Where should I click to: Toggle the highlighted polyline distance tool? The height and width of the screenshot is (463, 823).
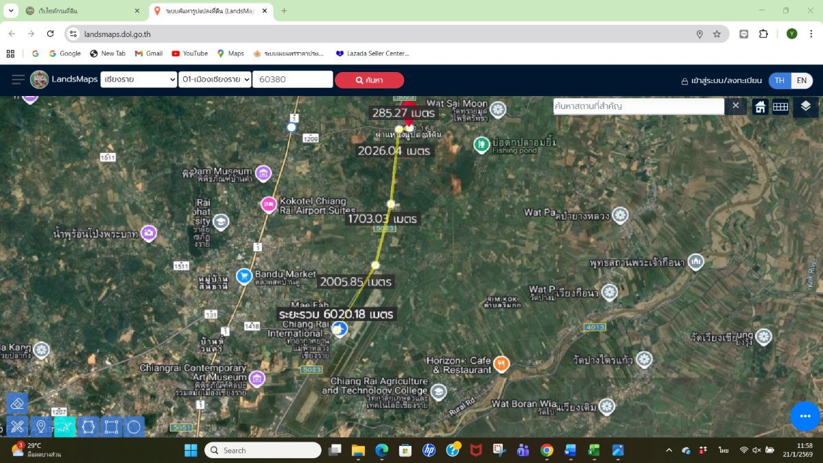click(x=64, y=427)
